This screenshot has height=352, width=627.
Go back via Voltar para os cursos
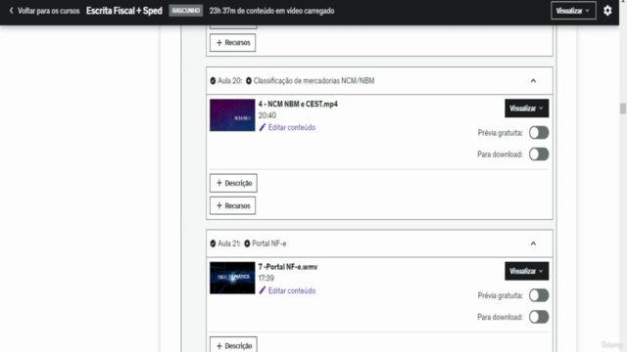tap(48, 11)
